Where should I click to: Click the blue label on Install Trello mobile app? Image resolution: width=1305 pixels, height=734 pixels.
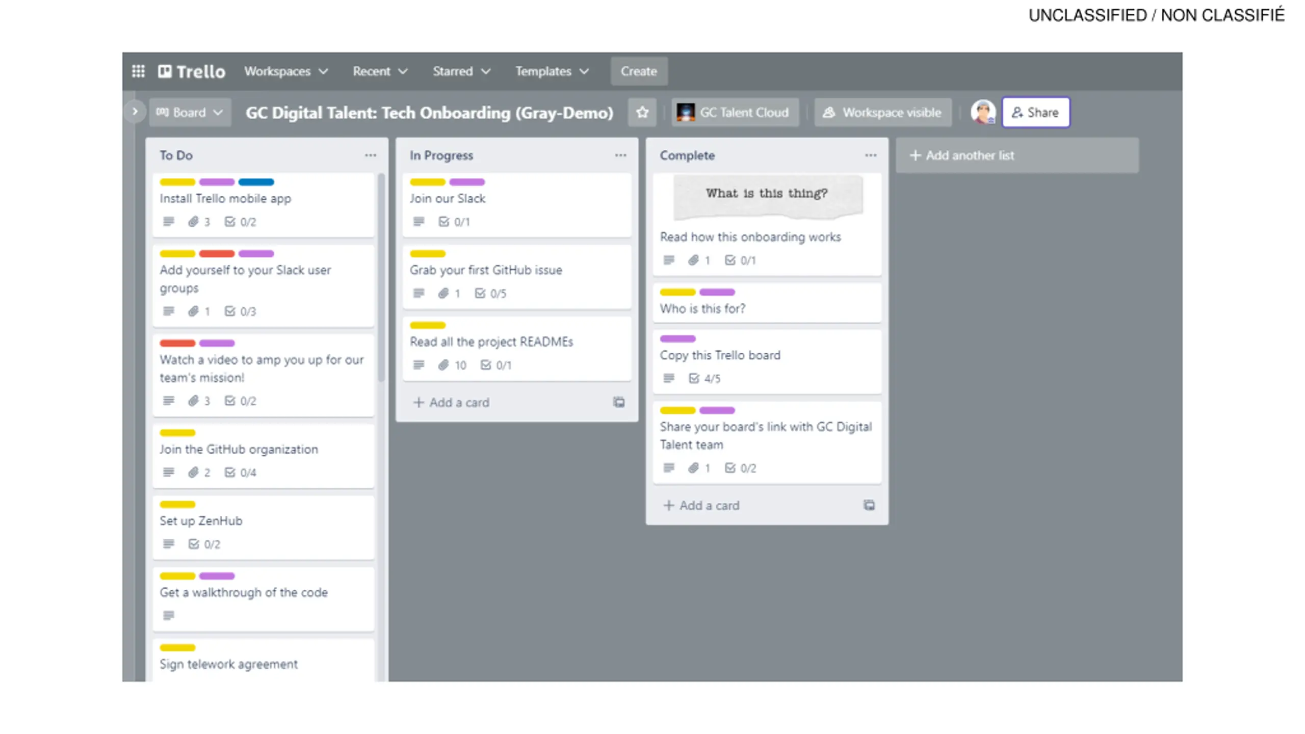(x=256, y=182)
